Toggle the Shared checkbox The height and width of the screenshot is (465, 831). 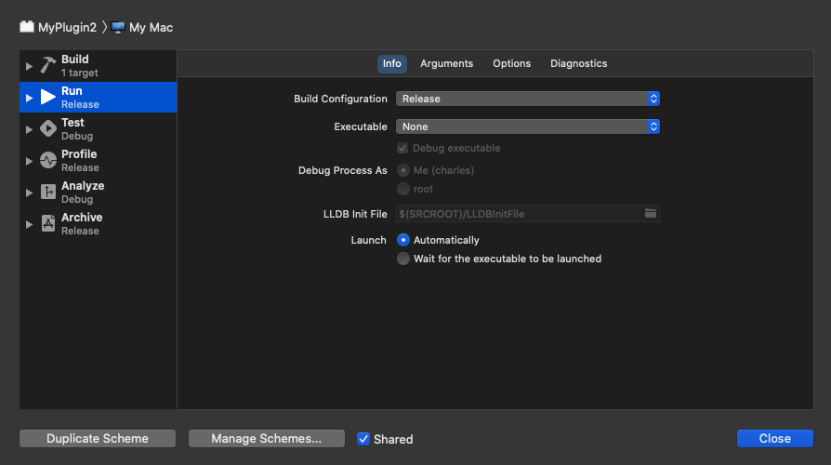coord(363,439)
